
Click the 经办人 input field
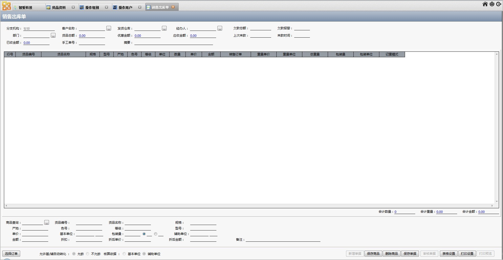(203, 28)
